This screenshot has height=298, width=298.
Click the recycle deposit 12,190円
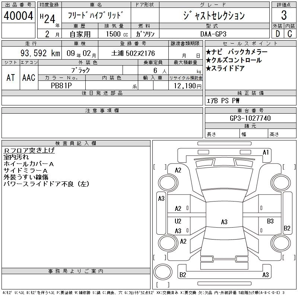pyautogui.click(x=187, y=86)
